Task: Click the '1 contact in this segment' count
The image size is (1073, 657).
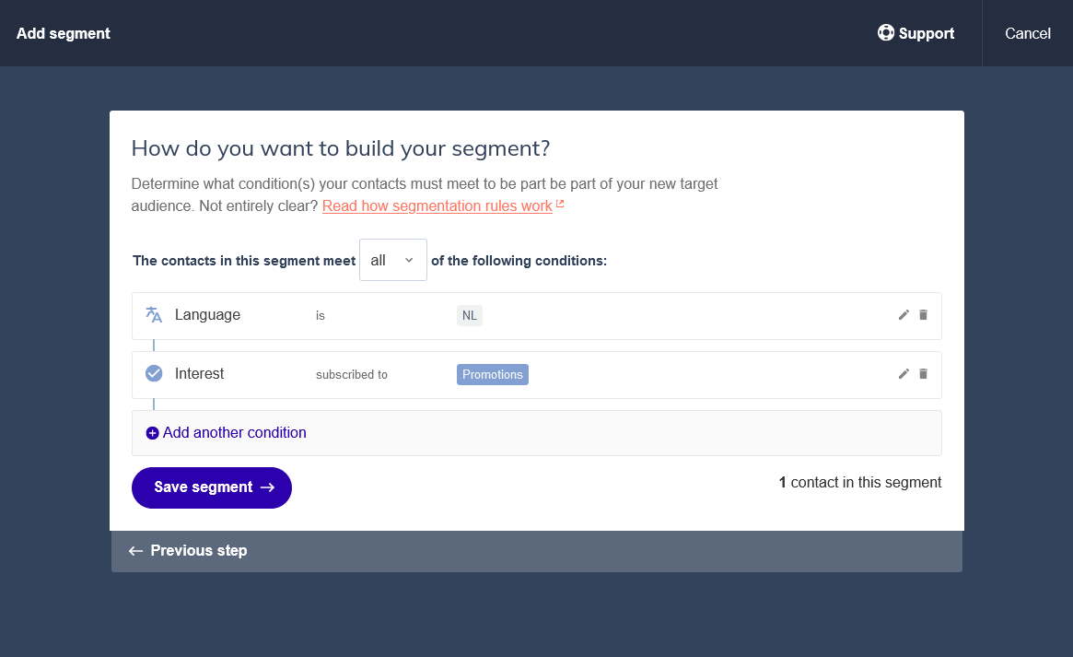Action: pos(860,483)
